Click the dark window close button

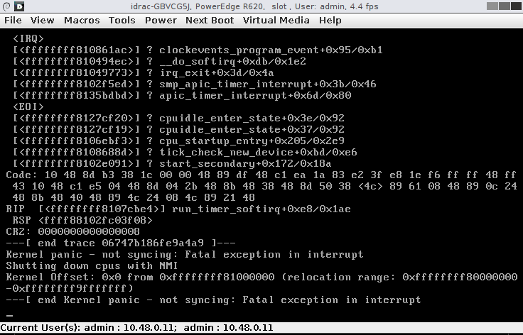516,6
